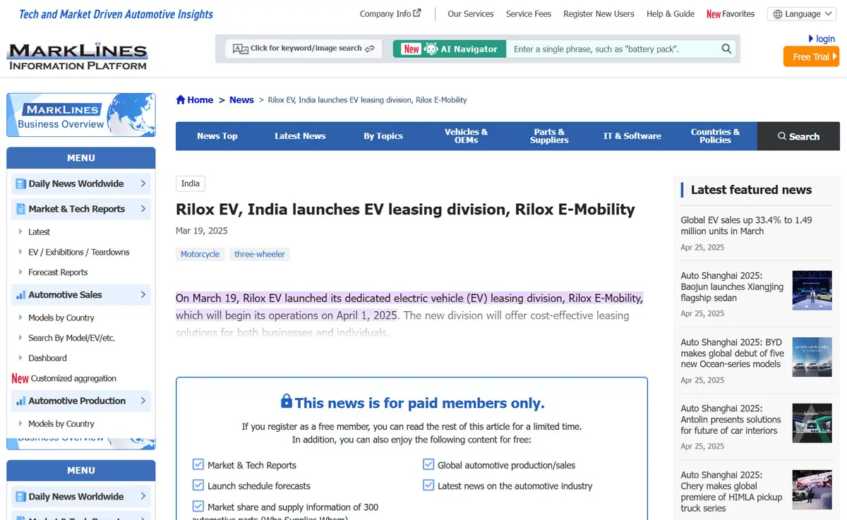Image resolution: width=847 pixels, height=520 pixels.
Task: Toggle the Global automotive production/sales checkbox
Action: click(x=428, y=464)
